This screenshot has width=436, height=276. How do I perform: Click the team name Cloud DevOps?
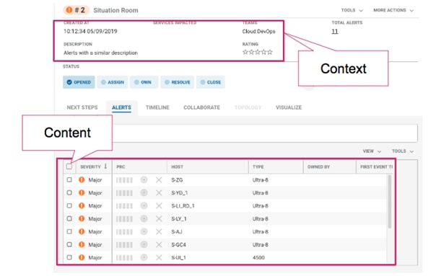click(x=258, y=32)
